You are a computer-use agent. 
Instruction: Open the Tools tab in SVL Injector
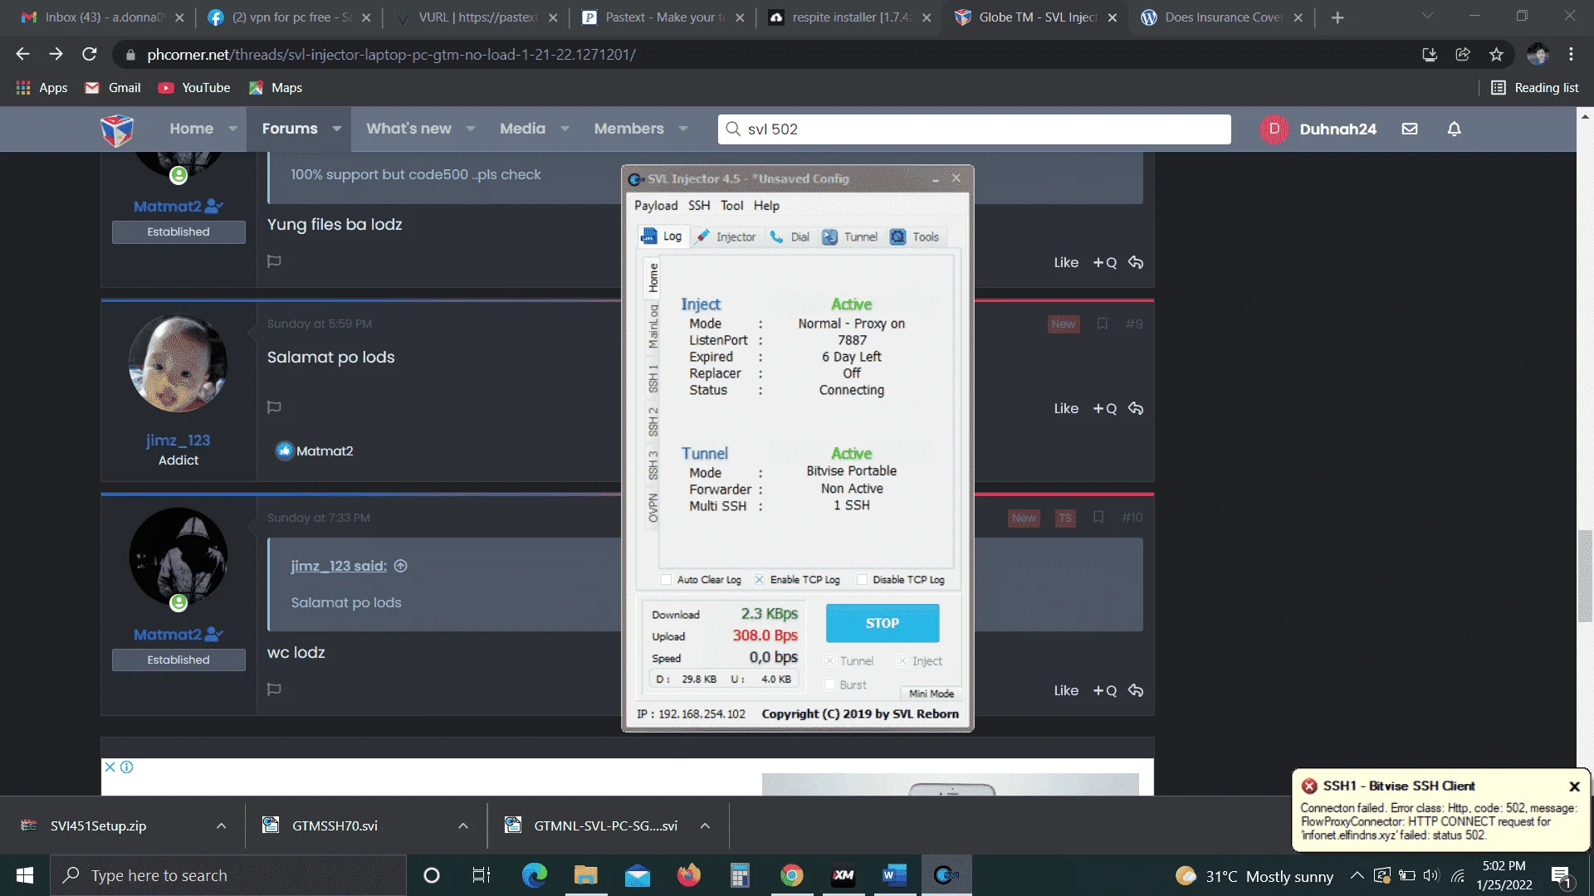pos(915,236)
